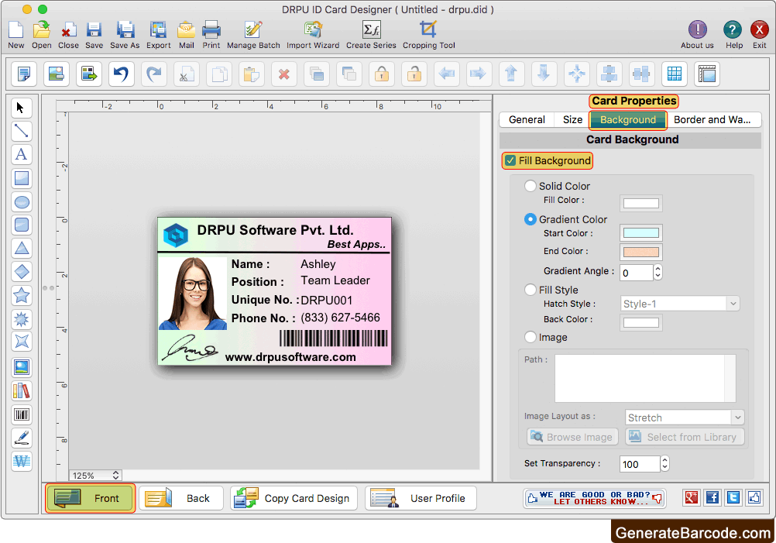Toggle the grid view icon
The height and width of the screenshot is (543, 776).
click(x=675, y=74)
